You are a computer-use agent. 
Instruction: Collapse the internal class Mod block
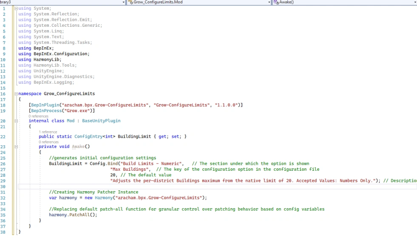(16, 121)
